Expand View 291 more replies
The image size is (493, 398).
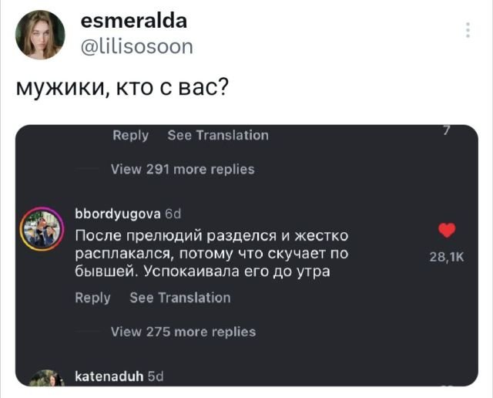point(183,169)
